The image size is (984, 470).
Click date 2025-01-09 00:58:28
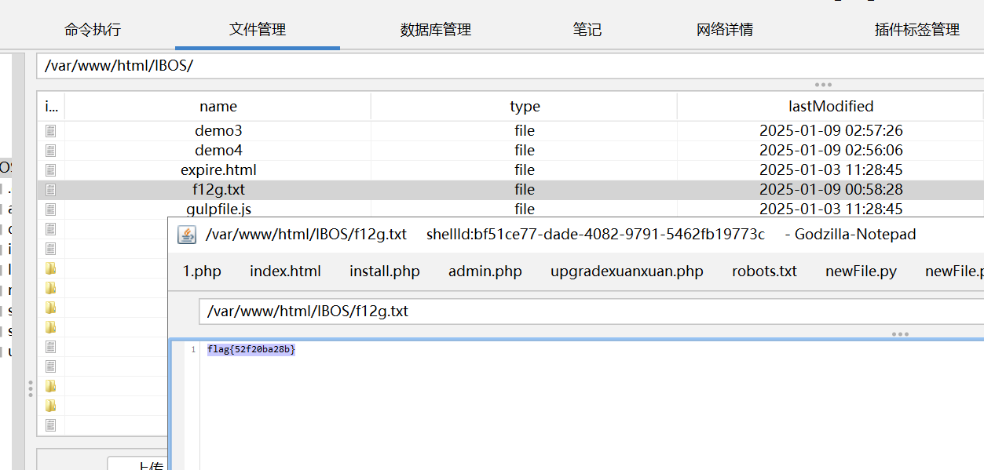(831, 189)
